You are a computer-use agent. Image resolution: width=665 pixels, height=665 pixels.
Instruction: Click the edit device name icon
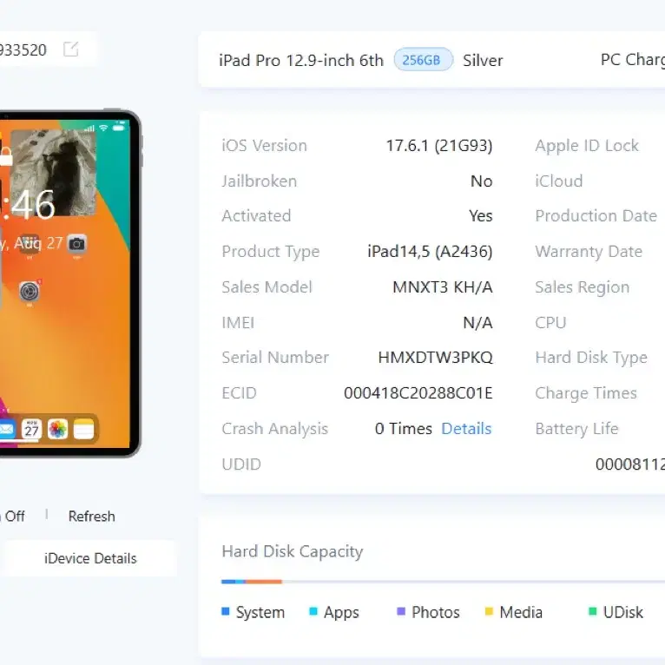coord(70,49)
